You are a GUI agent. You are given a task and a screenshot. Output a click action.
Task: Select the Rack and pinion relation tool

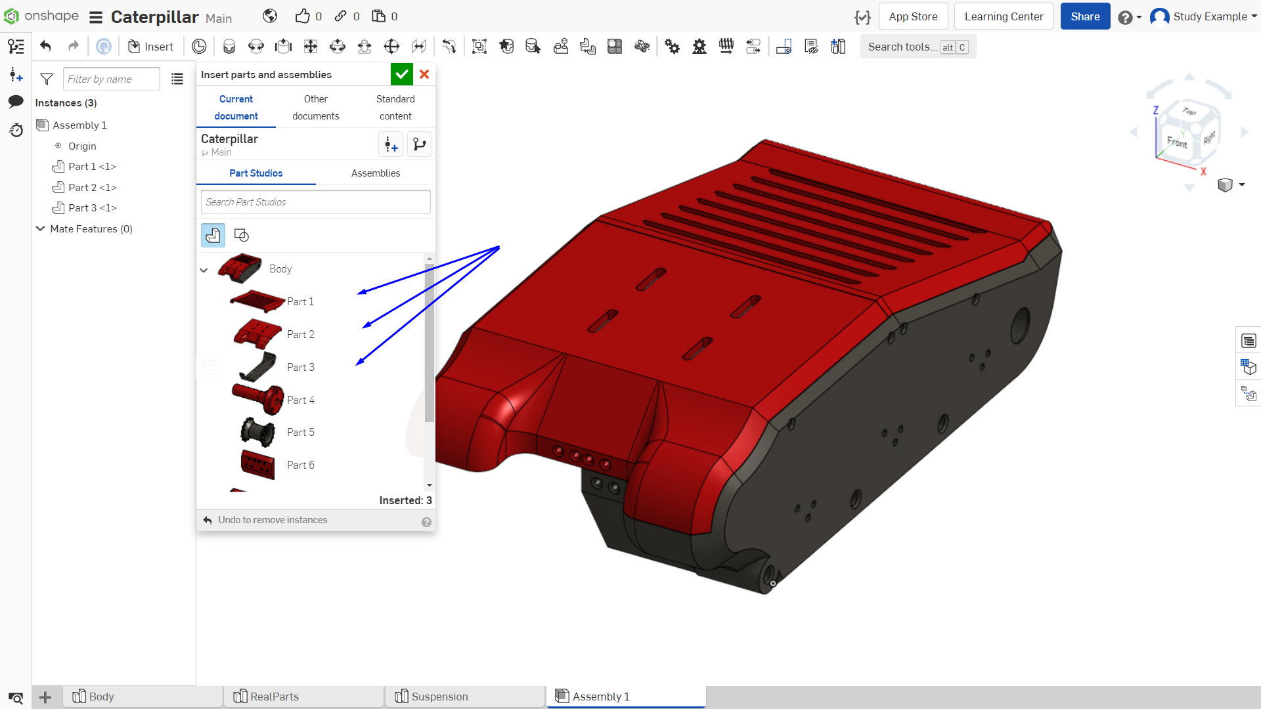(x=699, y=46)
